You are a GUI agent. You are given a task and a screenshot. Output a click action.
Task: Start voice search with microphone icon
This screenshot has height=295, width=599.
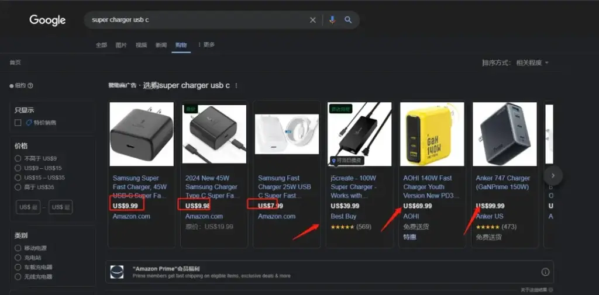coord(332,20)
